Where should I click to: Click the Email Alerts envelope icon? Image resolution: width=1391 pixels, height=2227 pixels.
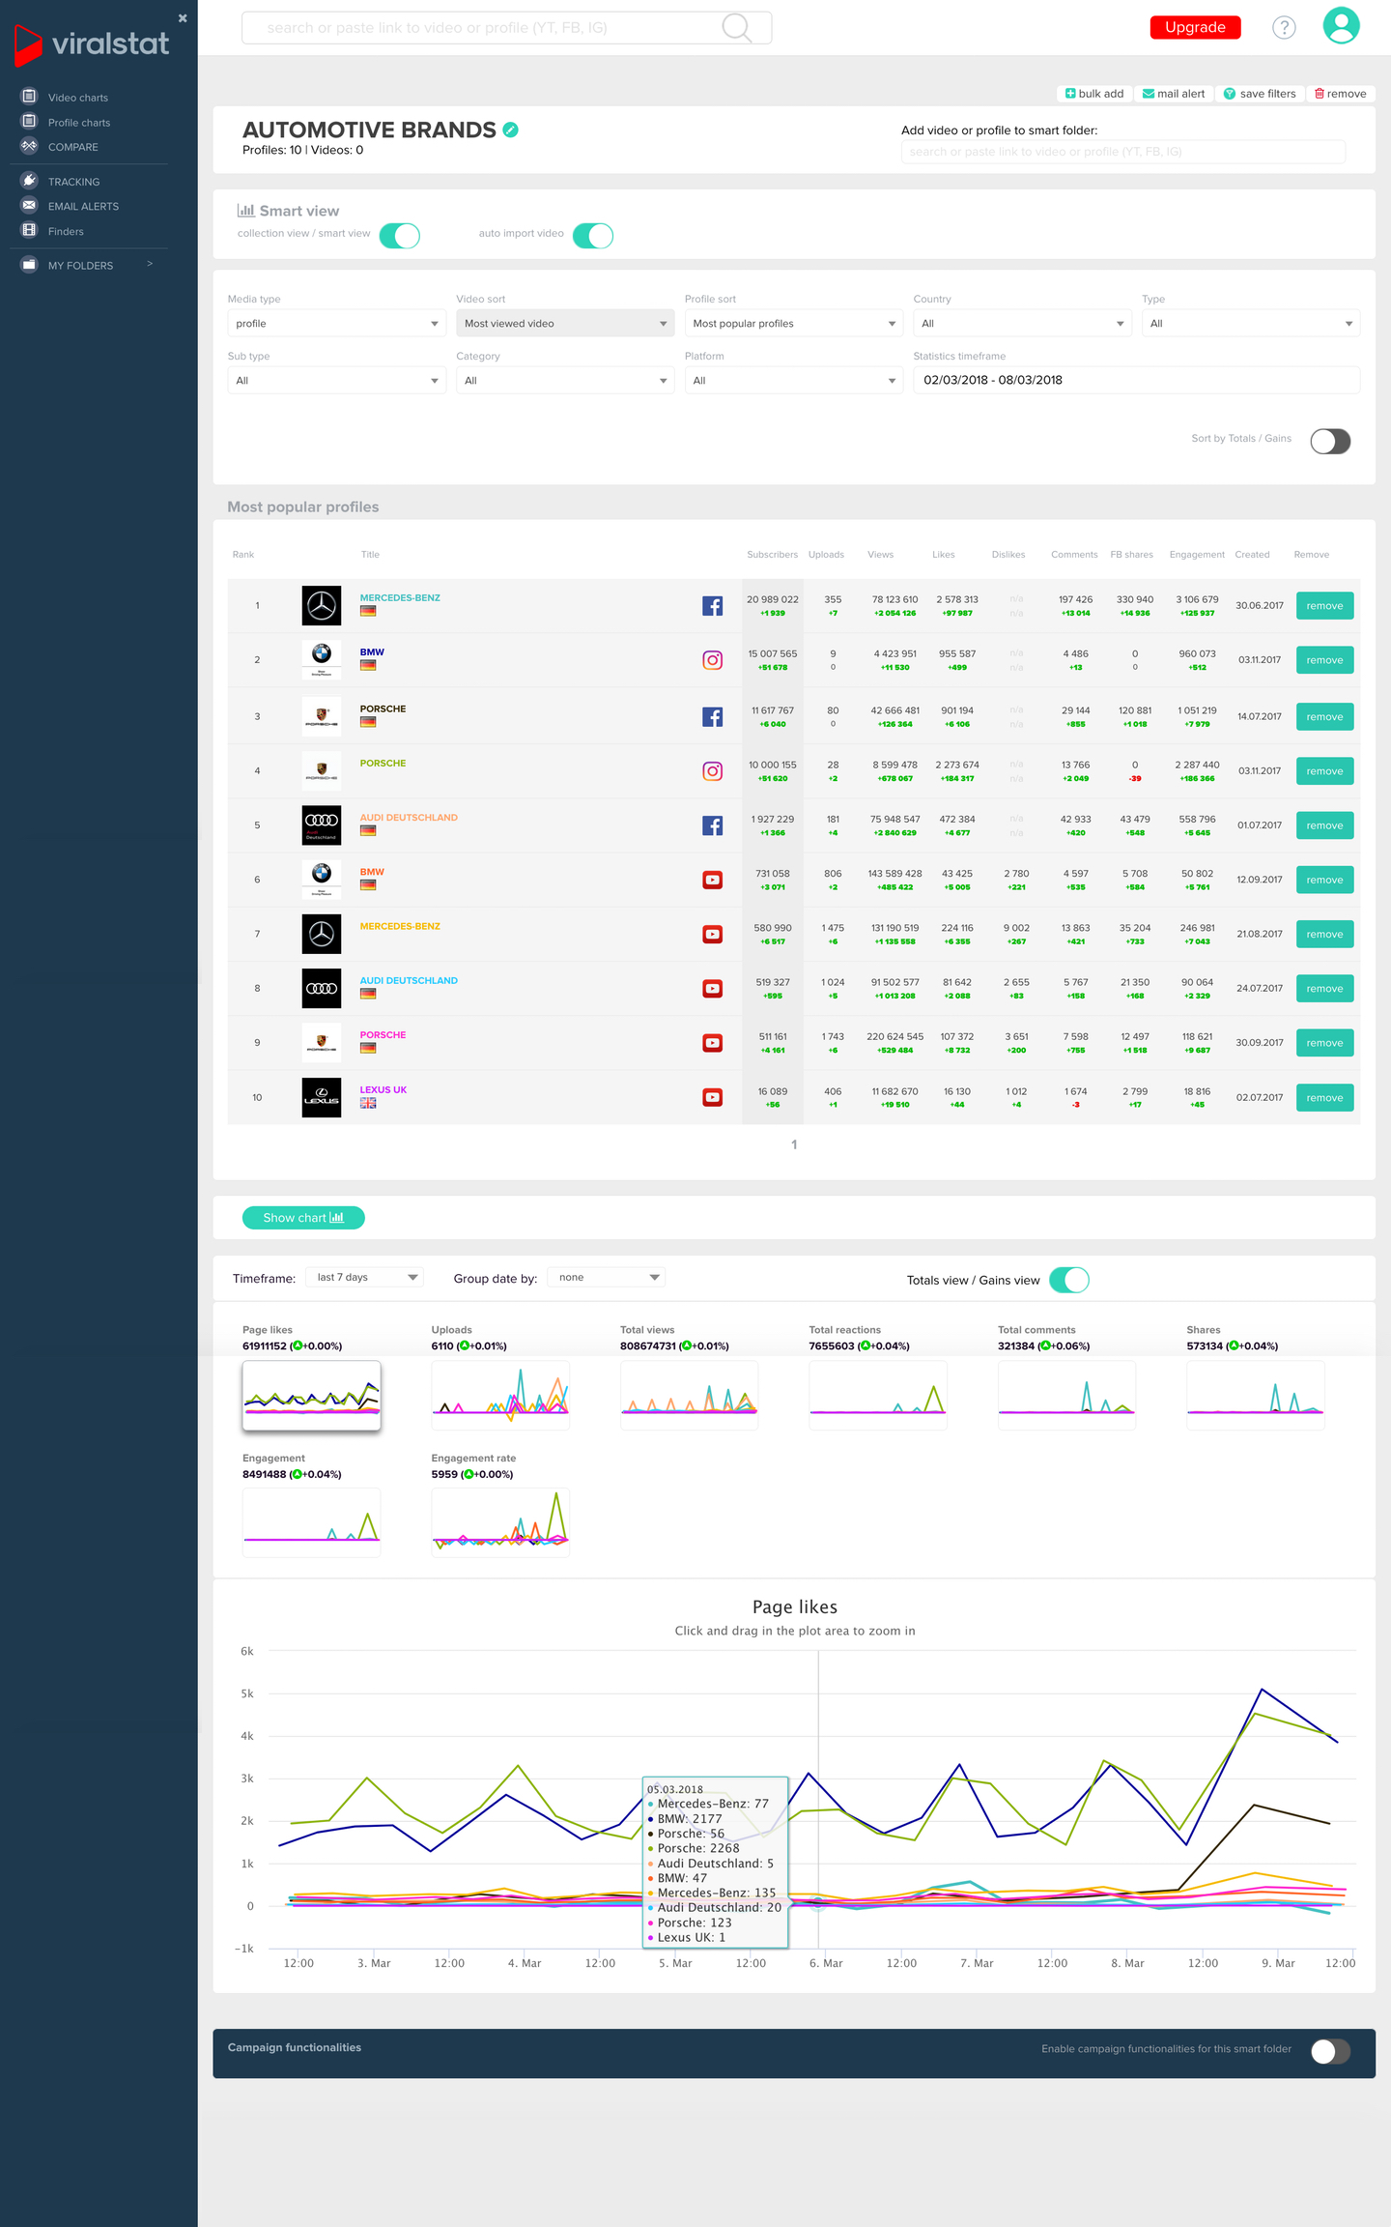[x=29, y=205]
